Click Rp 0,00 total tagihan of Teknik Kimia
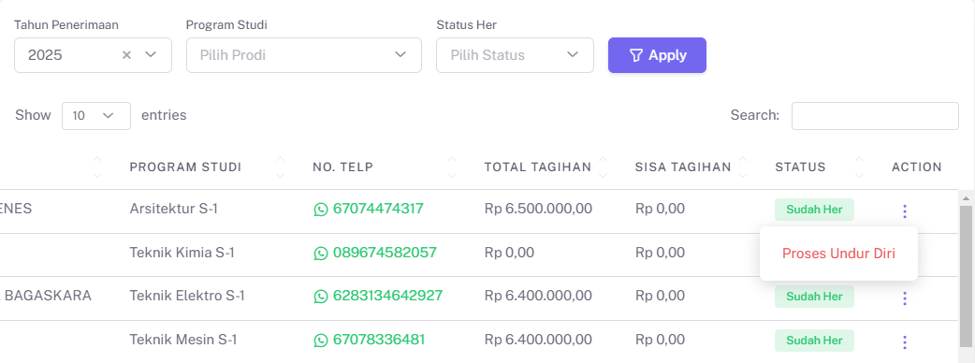 509,253
